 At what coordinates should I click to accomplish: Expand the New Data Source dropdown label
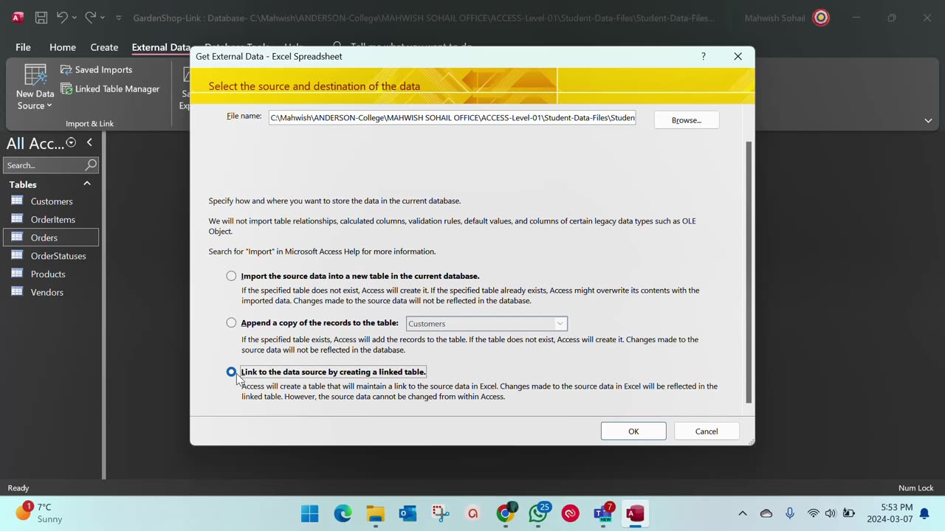[x=35, y=100]
